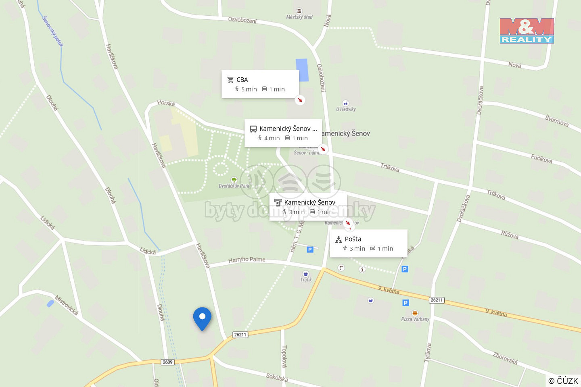Select the Trafik shop icon

coord(306,274)
